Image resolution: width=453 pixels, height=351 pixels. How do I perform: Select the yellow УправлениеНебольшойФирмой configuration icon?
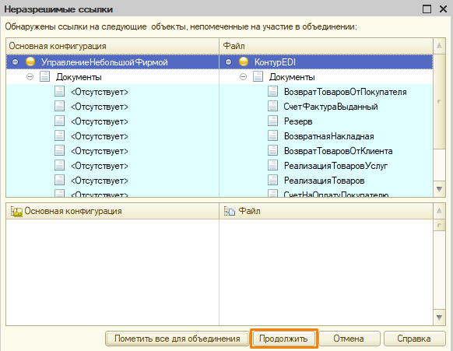point(30,61)
